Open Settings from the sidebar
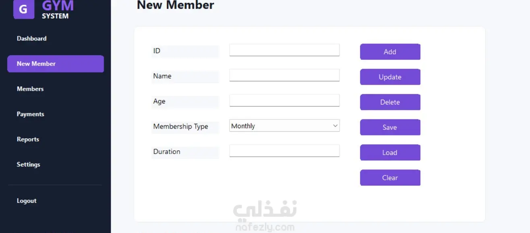This screenshot has width=530, height=233. click(x=28, y=164)
